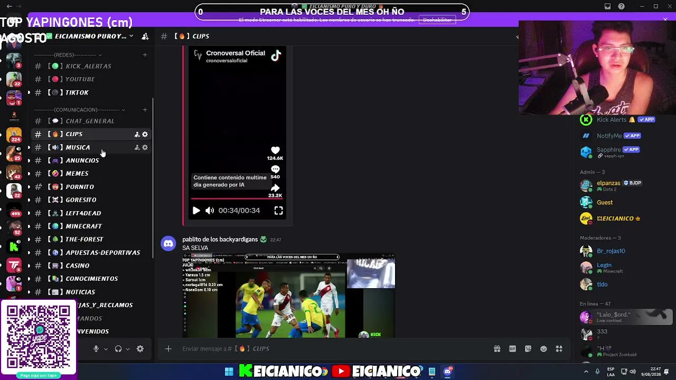Screen dimensions: 676x380
Task: Like the TikTok clip with the heart
Action: pos(275,150)
